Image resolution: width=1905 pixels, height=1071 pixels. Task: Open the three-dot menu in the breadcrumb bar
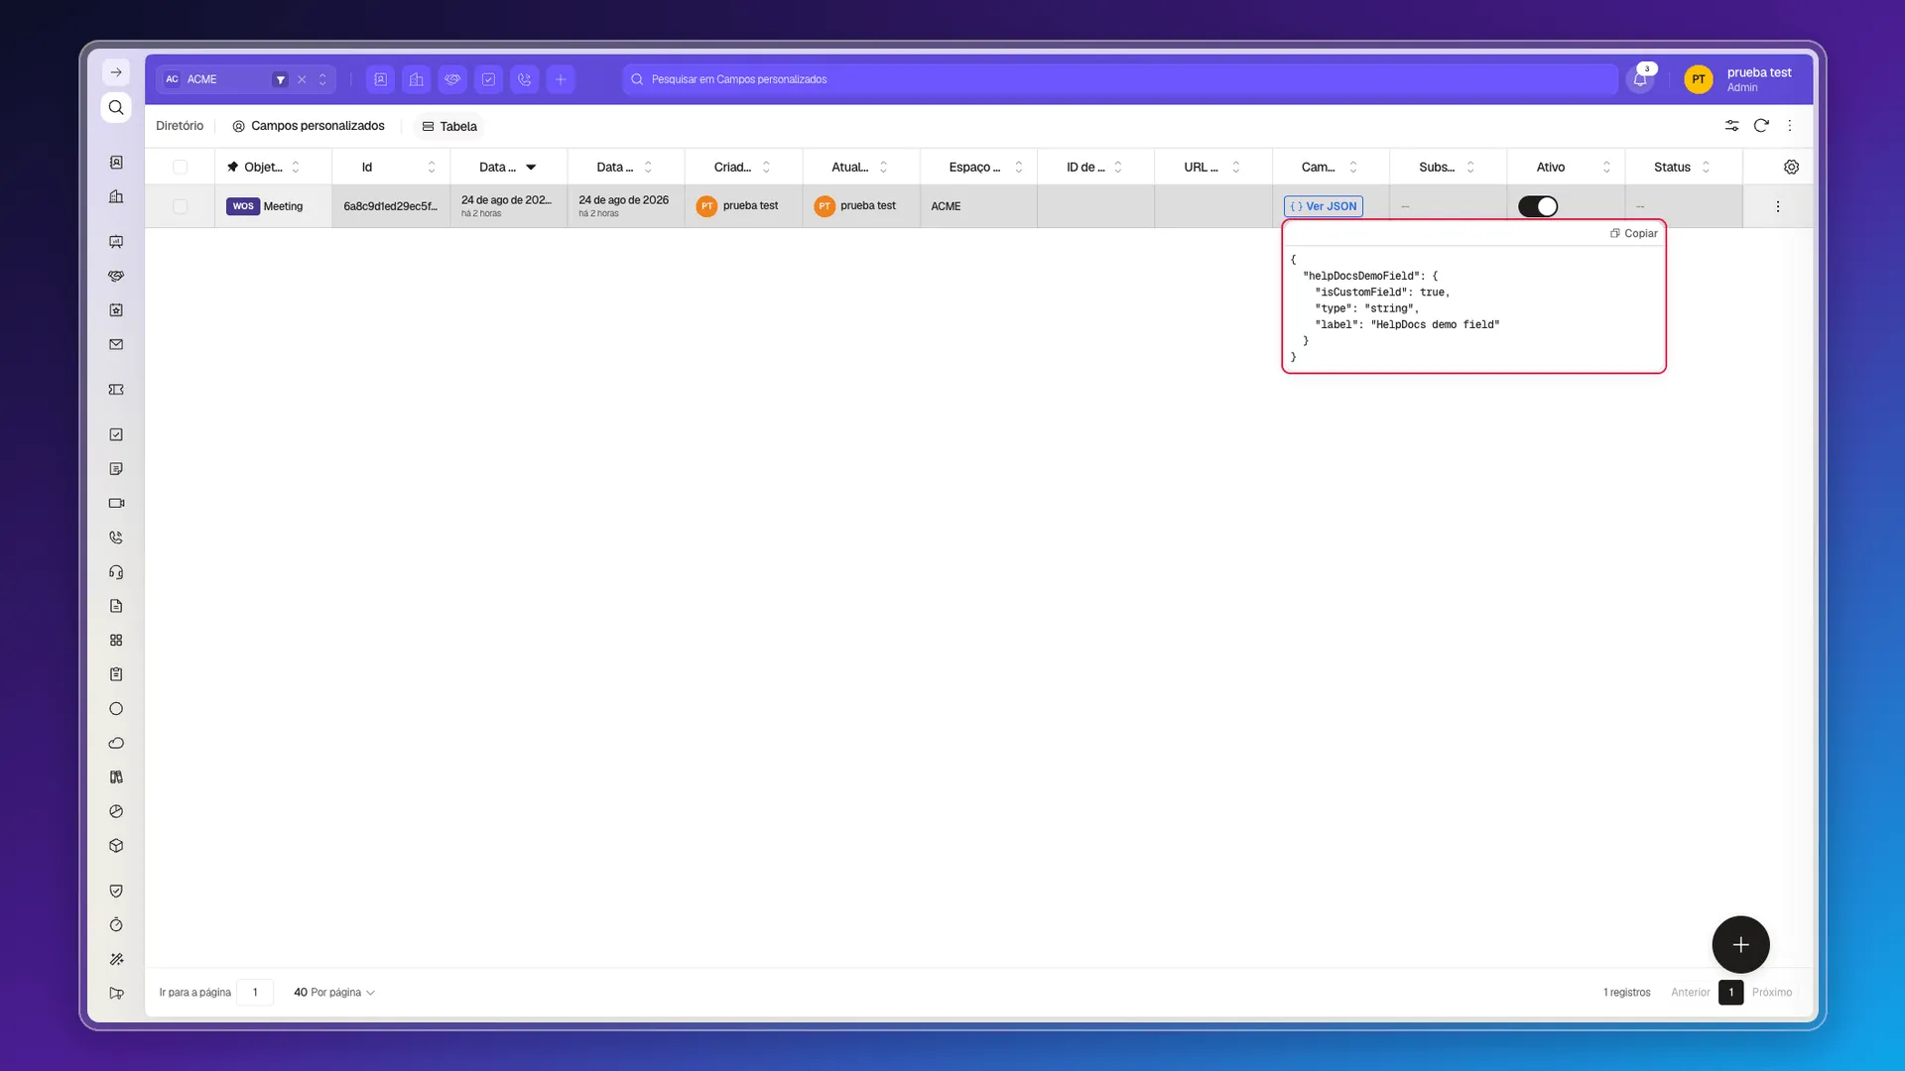1790,126
